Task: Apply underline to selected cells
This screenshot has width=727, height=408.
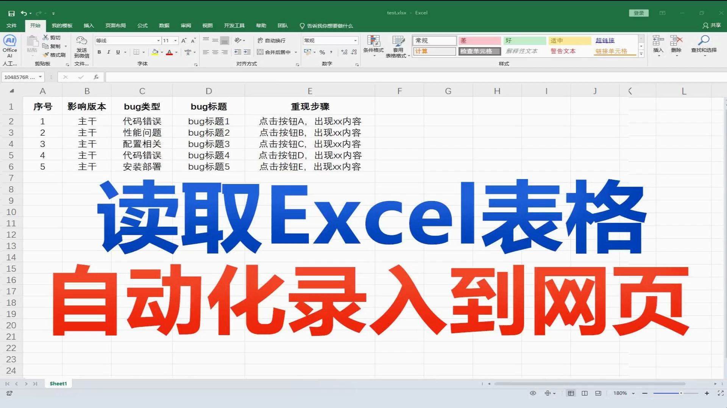Action: pyautogui.click(x=118, y=52)
